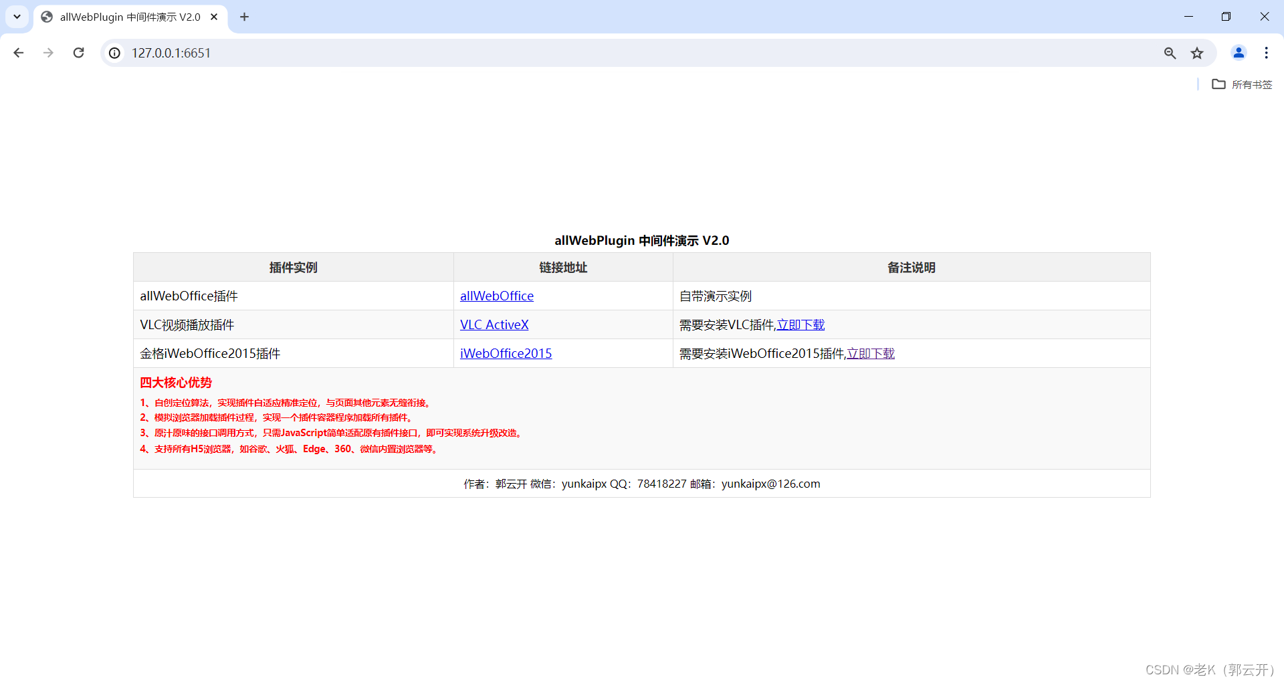
Task: Expand the tab search dropdown
Action: click(x=17, y=17)
